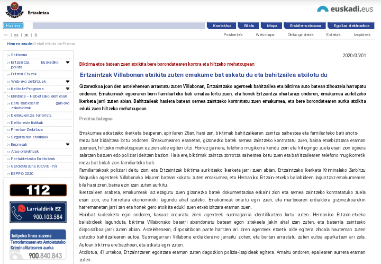Click the Prentsa bulegoa byline
Viewport: 381px width, 264px height.
(x=96, y=119)
